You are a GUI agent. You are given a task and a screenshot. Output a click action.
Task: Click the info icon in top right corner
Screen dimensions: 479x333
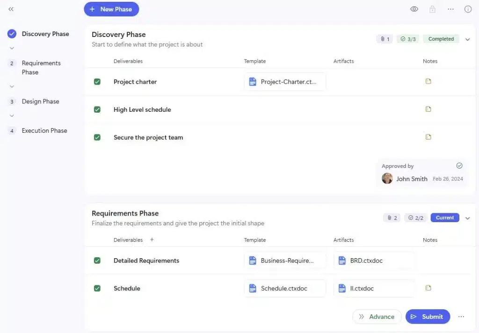(468, 9)
